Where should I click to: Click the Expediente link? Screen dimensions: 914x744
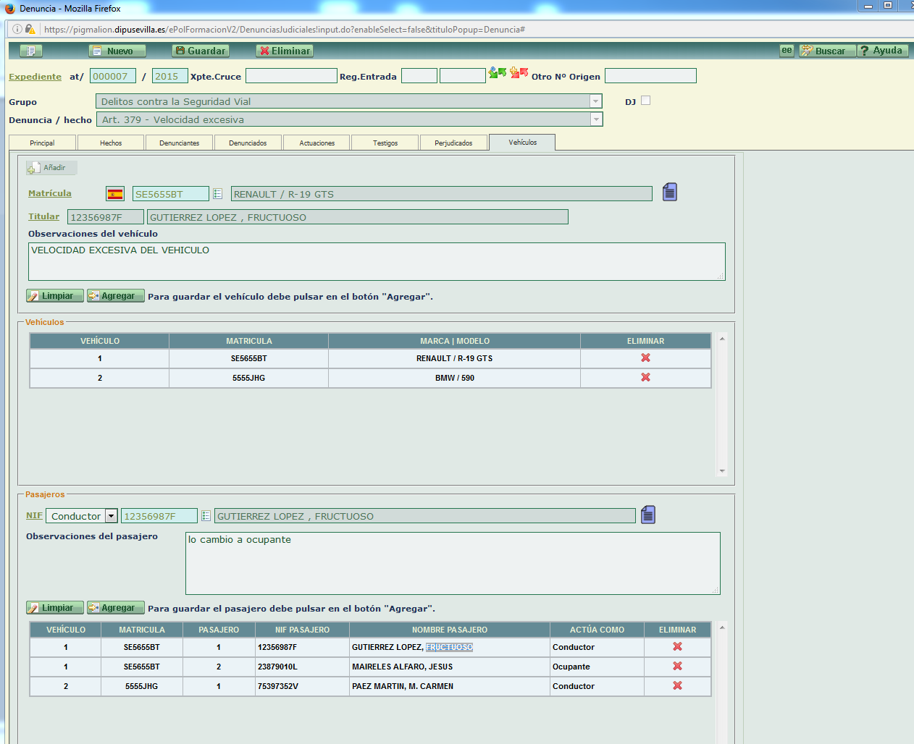click(x=35, y=77)
